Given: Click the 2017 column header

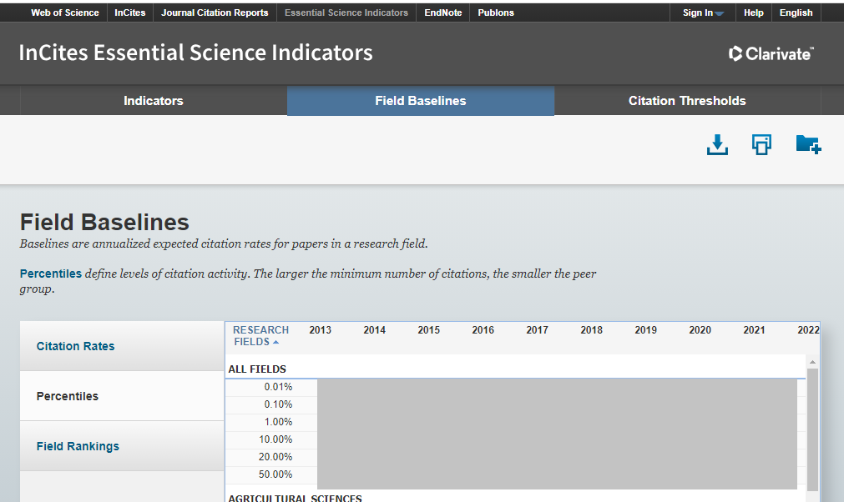Looking at the screenshot, I should pyautogui.click(x=537, y=330).
